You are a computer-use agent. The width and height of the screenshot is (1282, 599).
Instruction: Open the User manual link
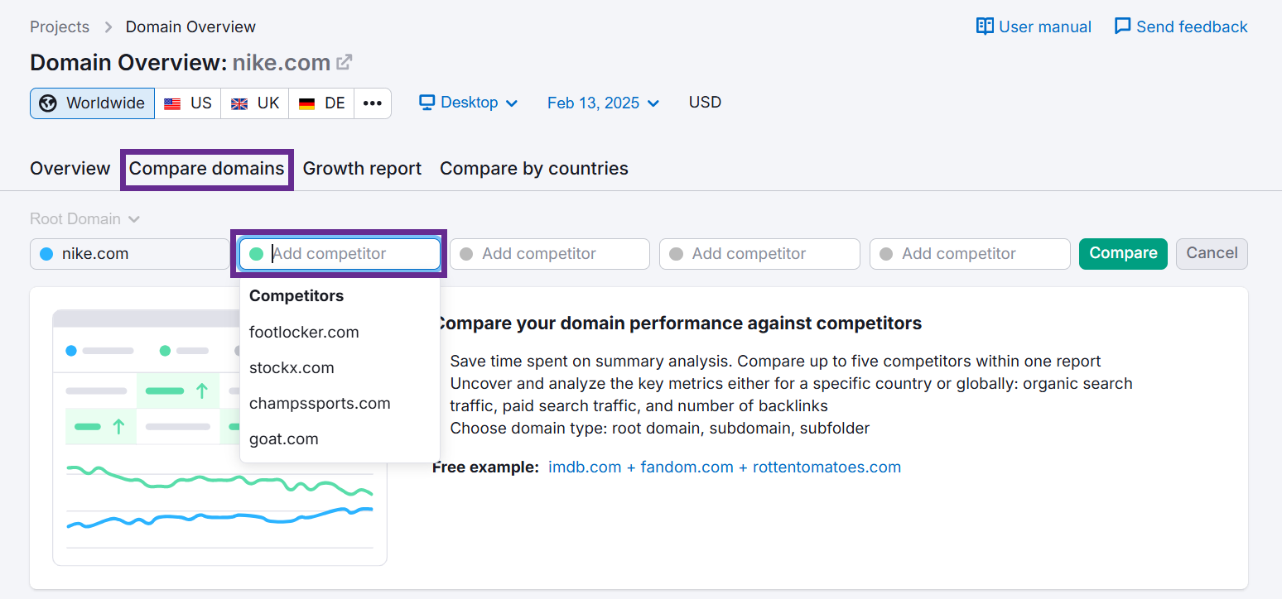pyautogui.click(x=1034, y=26)
